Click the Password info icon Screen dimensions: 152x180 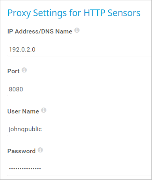[x=40, y=150]
